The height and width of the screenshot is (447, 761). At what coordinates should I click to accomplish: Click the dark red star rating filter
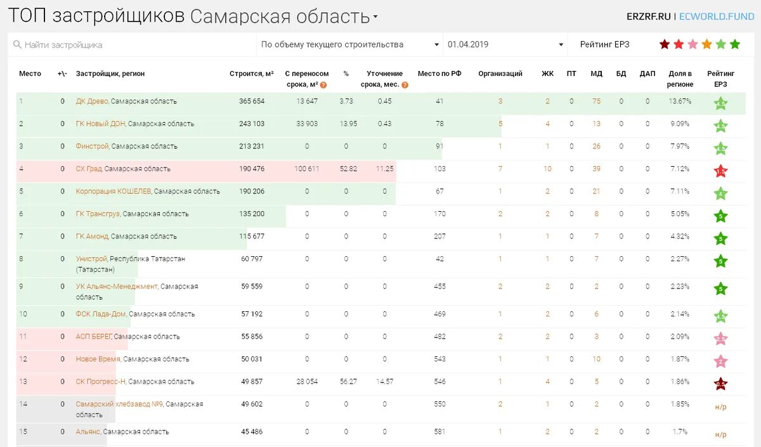click(665, 44)
